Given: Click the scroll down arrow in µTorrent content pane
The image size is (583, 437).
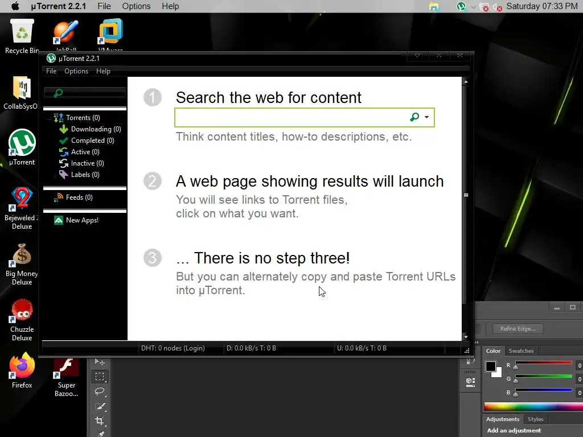Looking at the screenshot, I should coord(466,337).
